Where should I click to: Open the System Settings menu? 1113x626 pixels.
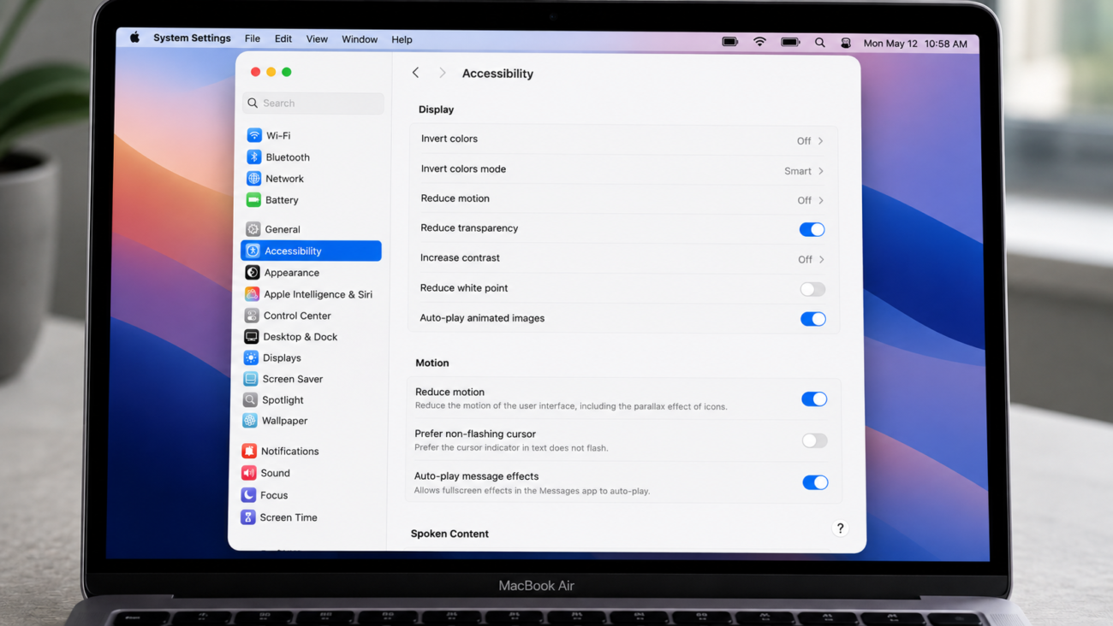point(192,38)
